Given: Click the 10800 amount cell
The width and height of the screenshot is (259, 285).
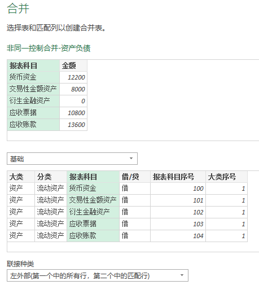Looking at the screenshot, I should 73,113.
